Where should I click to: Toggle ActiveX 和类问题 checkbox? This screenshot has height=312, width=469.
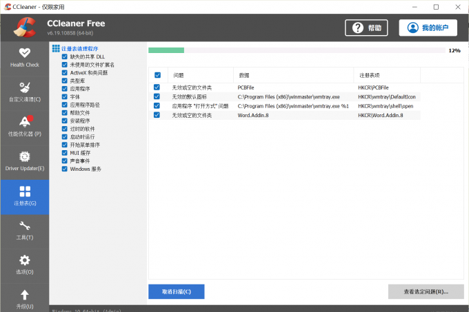pos(65,72)
